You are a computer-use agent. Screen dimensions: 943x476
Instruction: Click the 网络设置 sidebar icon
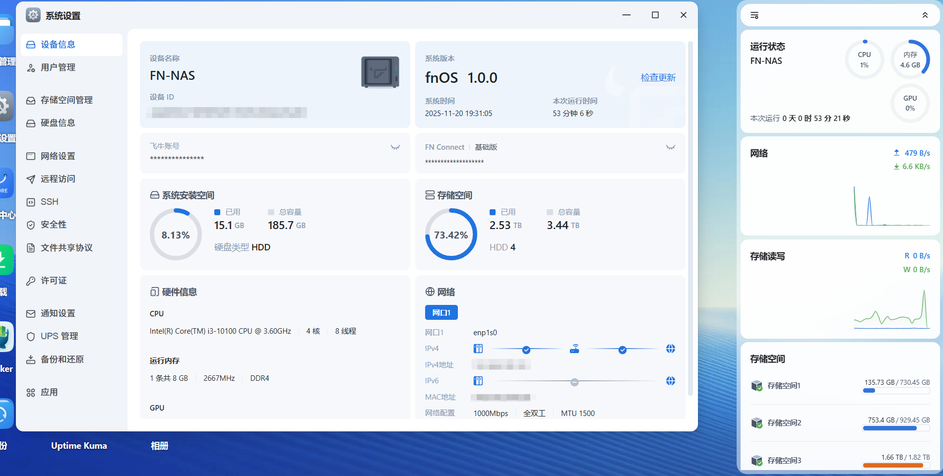pos(31,156)
